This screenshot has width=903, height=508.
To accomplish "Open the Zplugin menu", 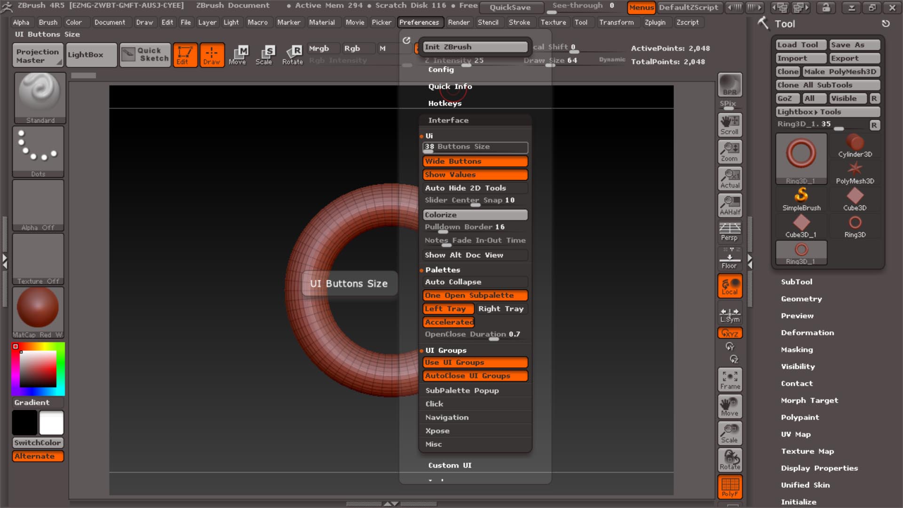I will coord(655,22).
